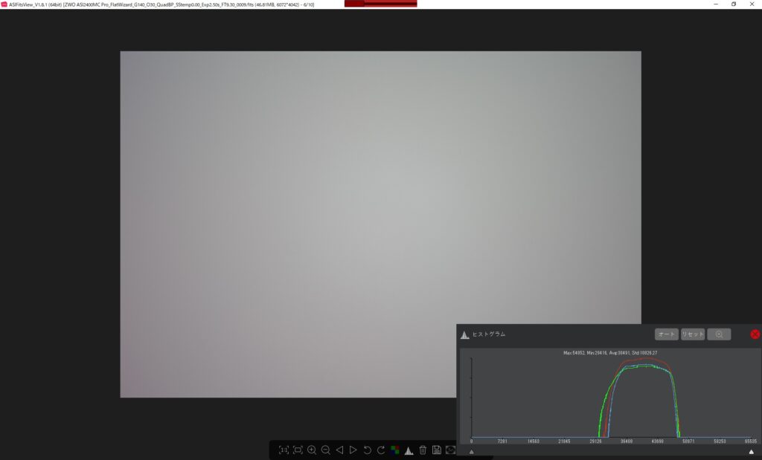Close the ASIFitsView window
This screenshot has width=762, height=460.
point(752,4)
